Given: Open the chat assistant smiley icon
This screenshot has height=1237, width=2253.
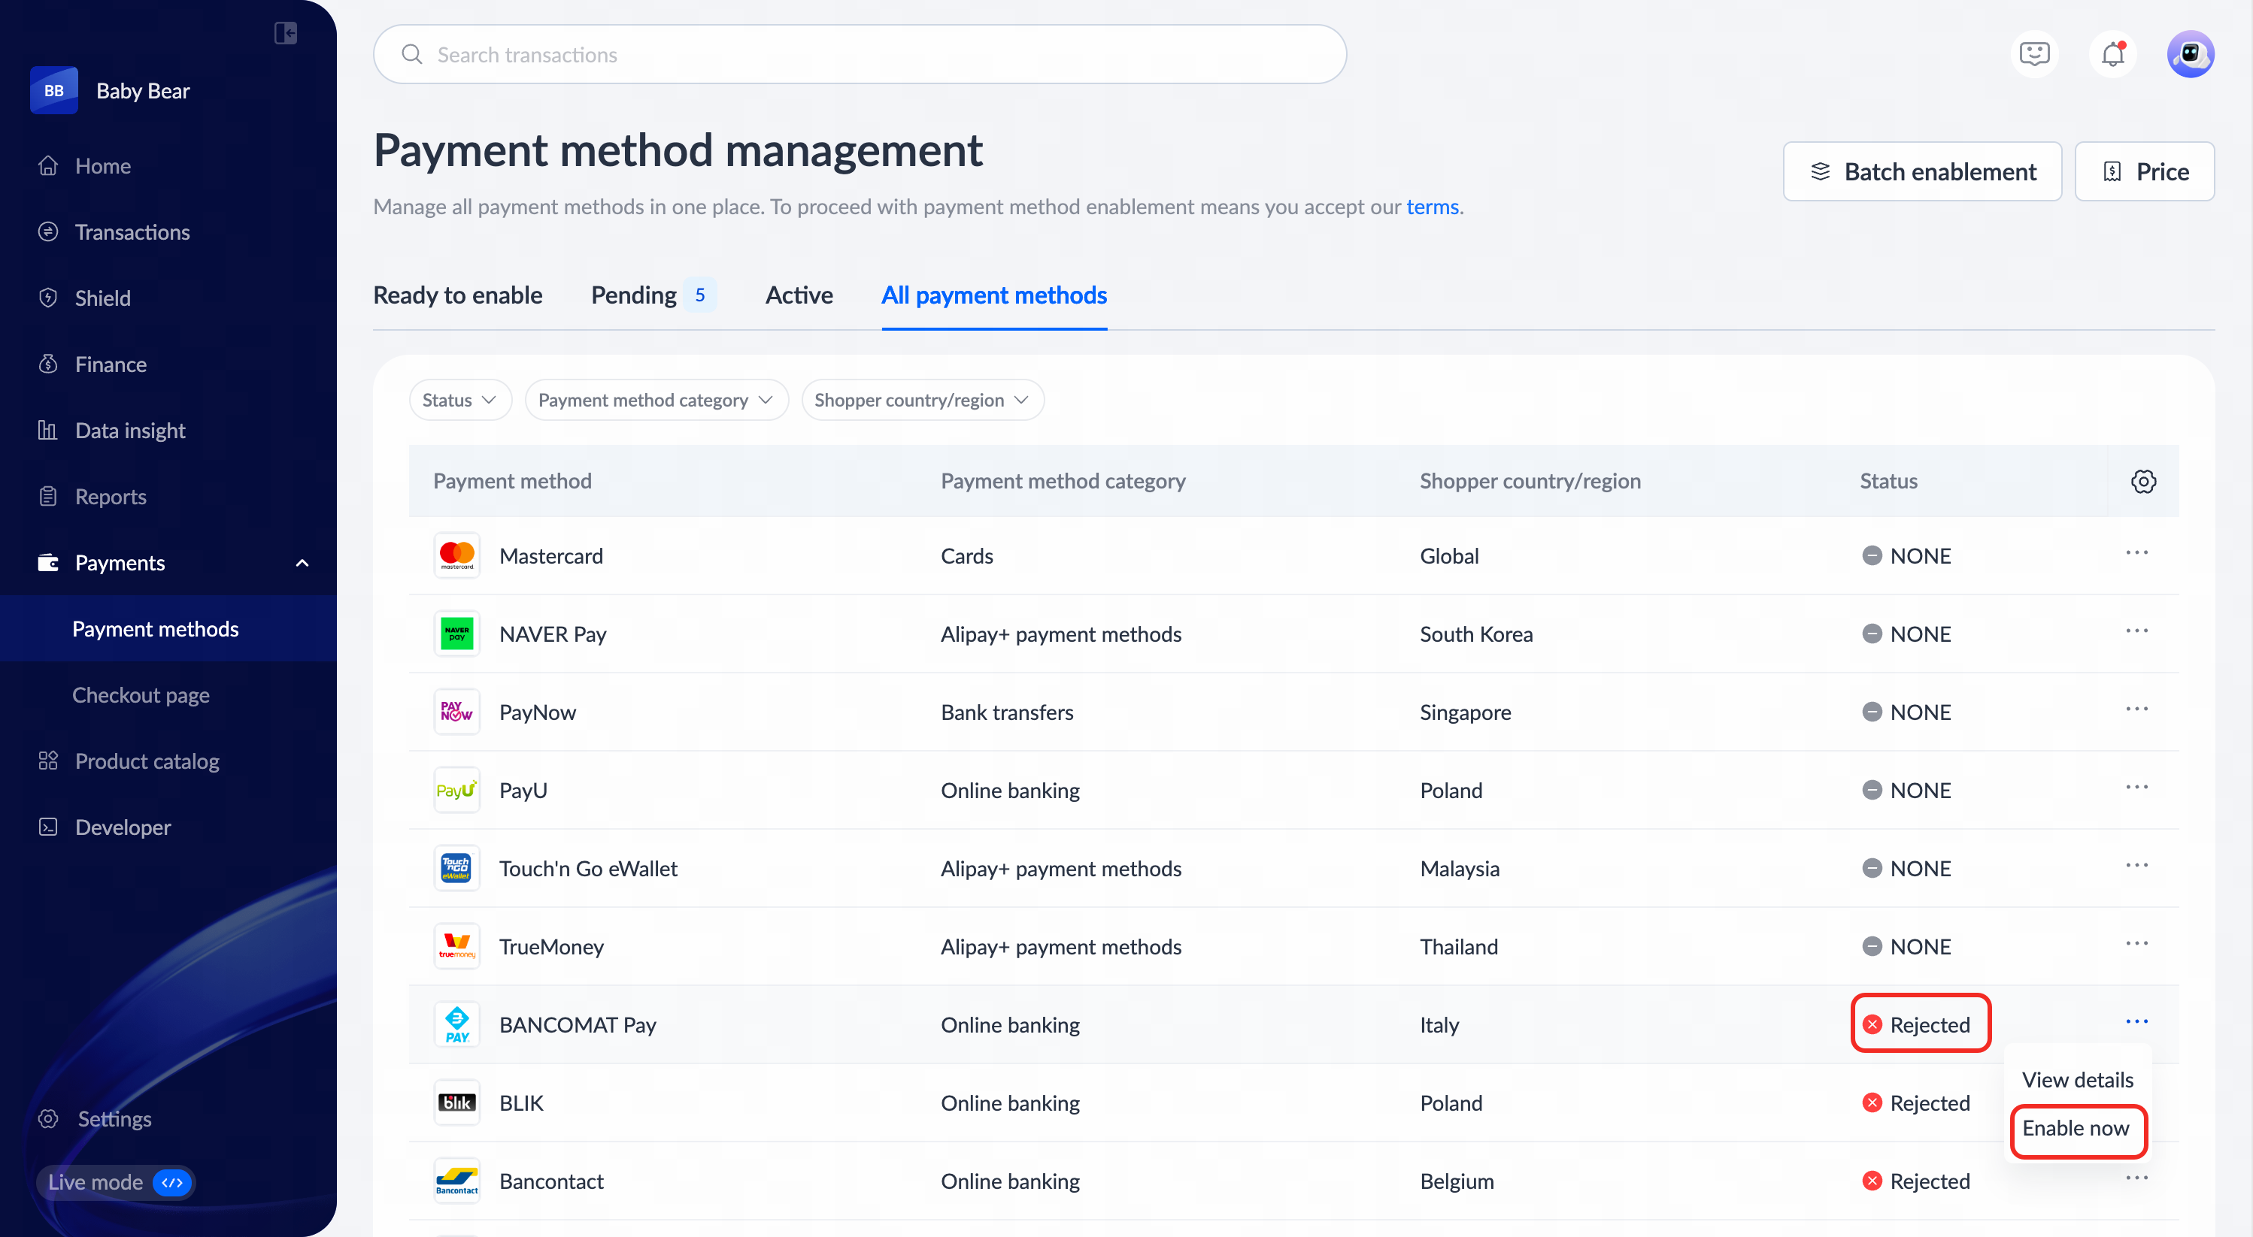Looking at the screenshot, I should (x=2034, y=54).
